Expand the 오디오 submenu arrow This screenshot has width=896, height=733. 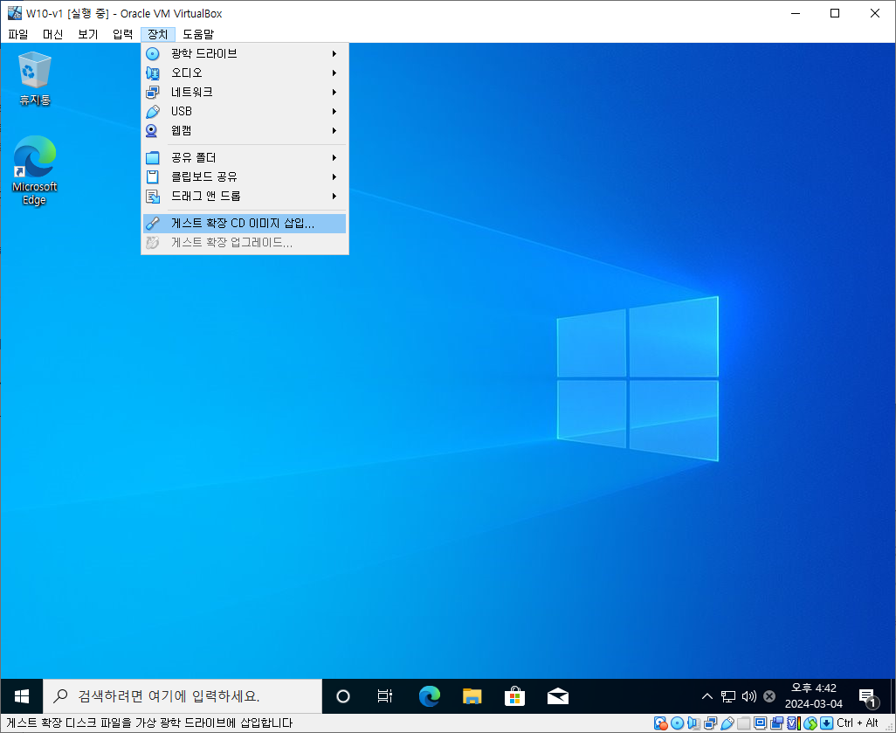click(x=334, y=73)
